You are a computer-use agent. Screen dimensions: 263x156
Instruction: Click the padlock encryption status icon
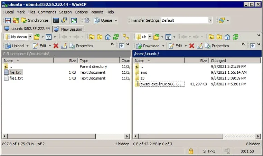coord(190,151)
